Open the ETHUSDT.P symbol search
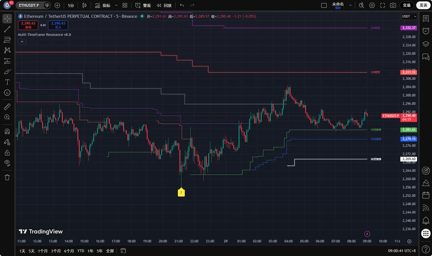The width and height of the screenshot is (432, 256). 29,5
